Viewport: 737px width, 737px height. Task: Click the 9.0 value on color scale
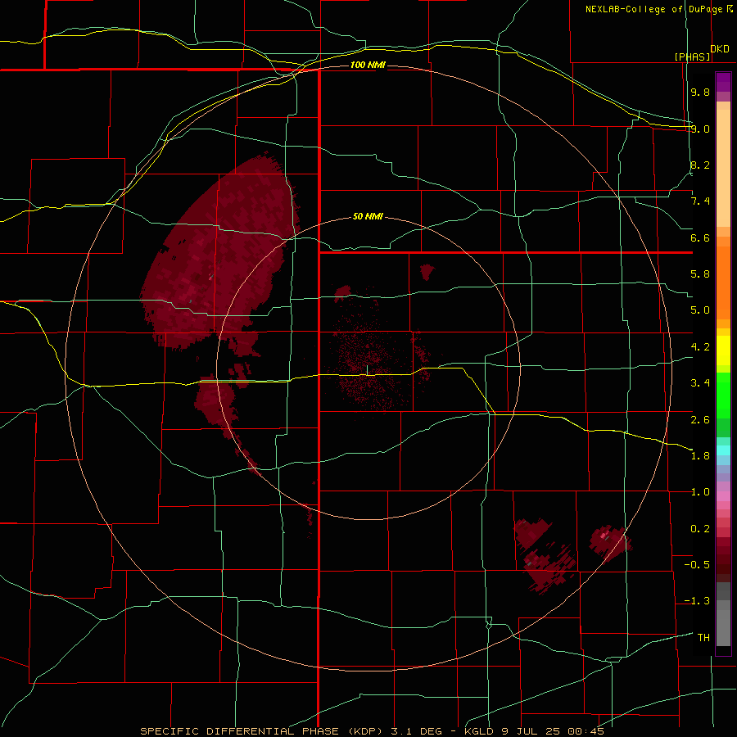click(x=700, y=129)
